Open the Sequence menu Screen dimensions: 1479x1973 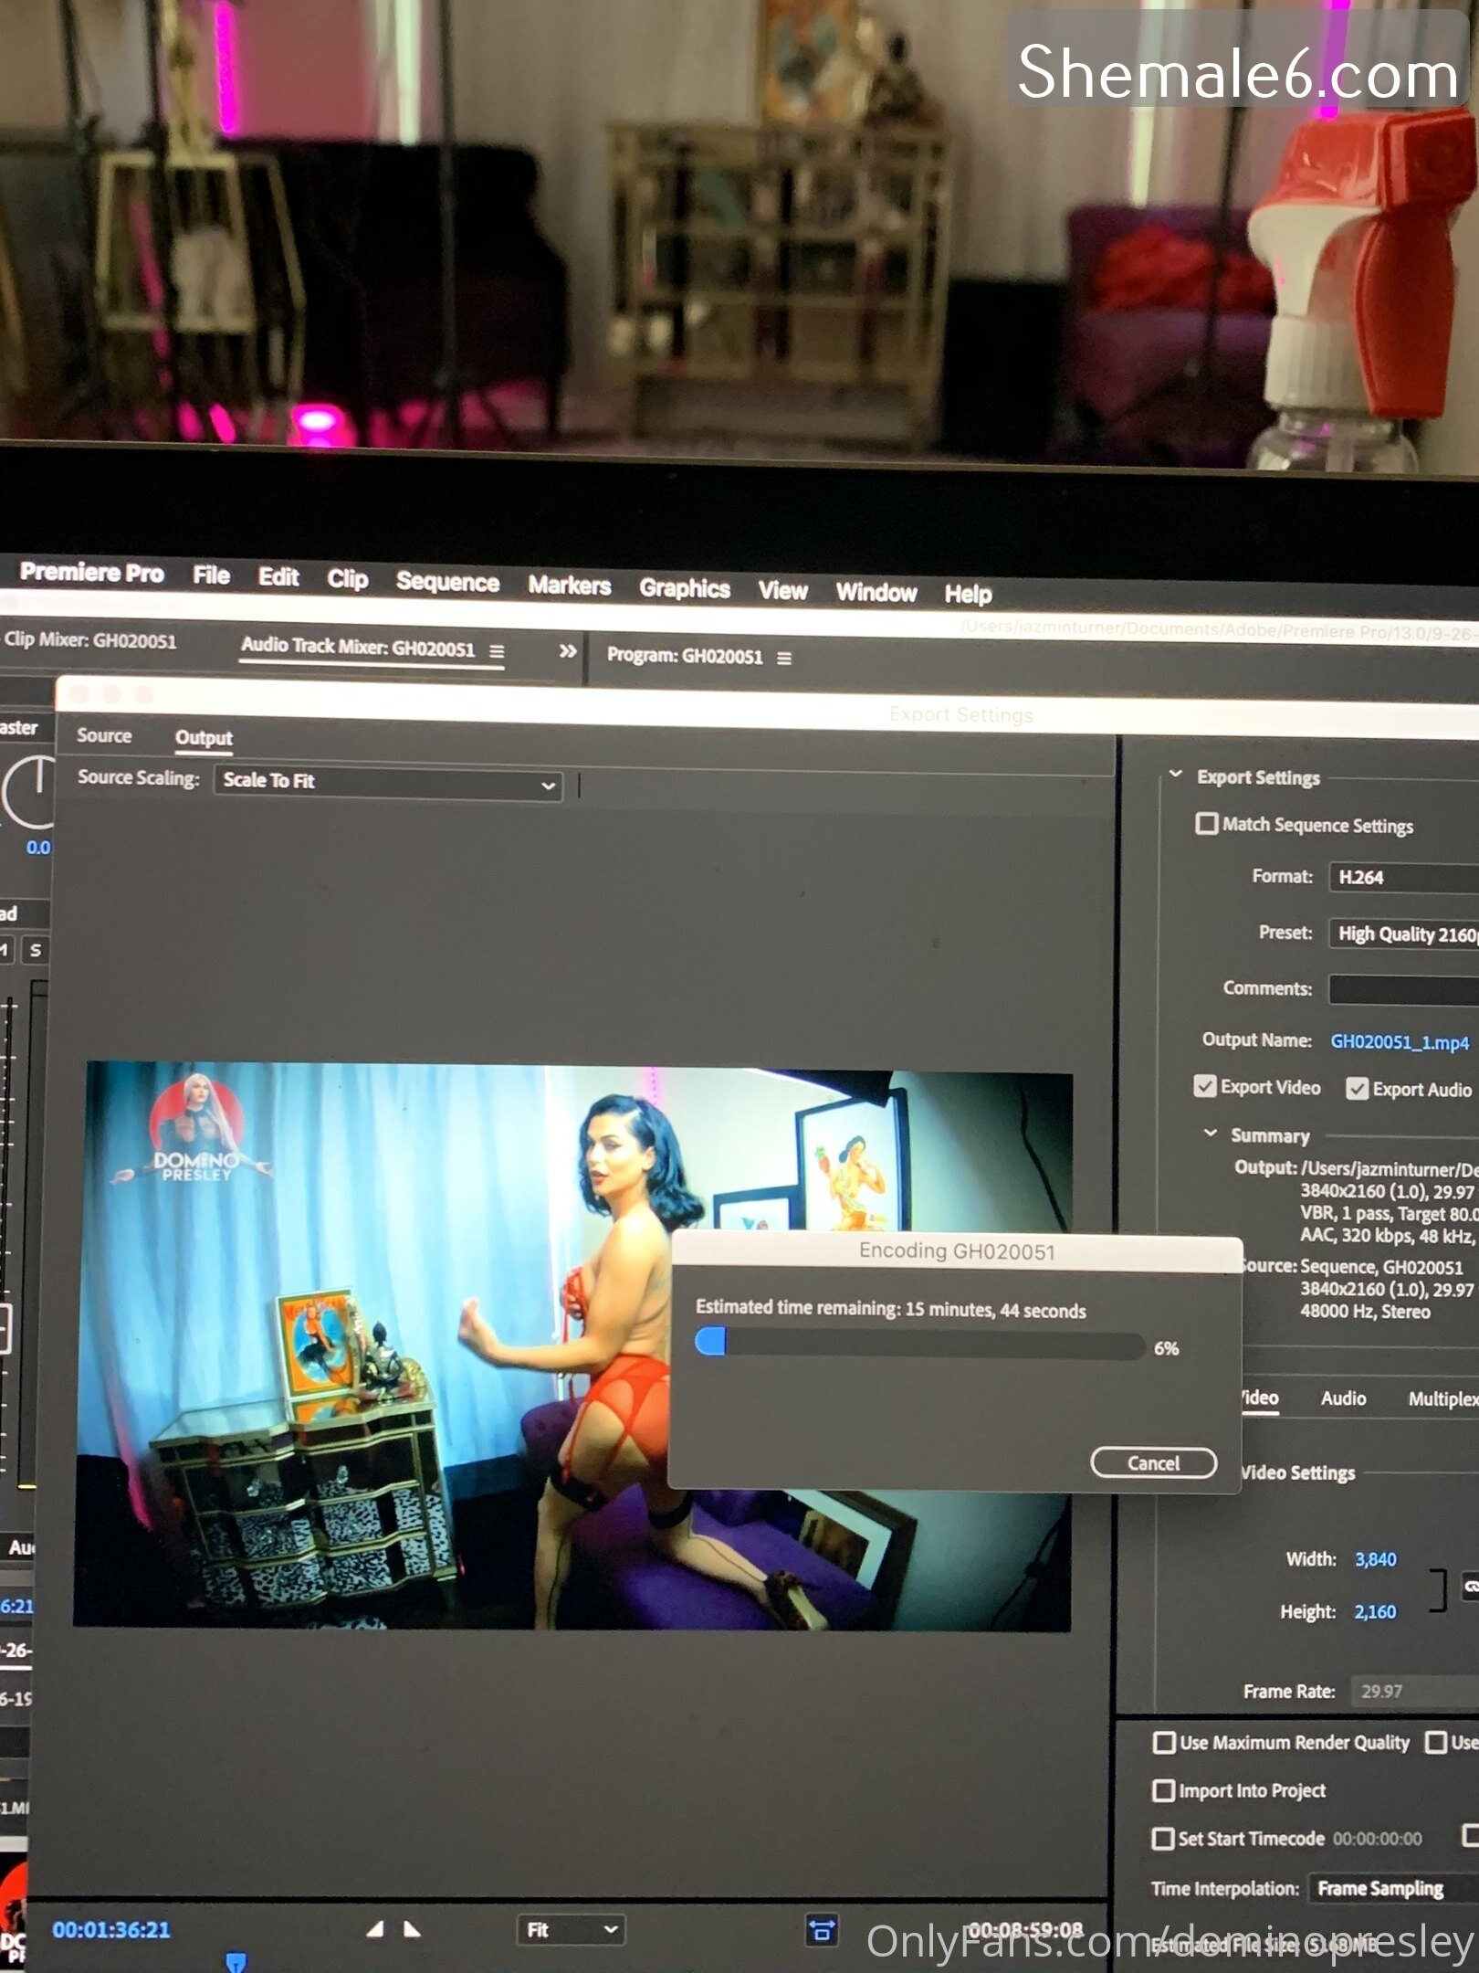pyautogui.click(x=447, y=582)
